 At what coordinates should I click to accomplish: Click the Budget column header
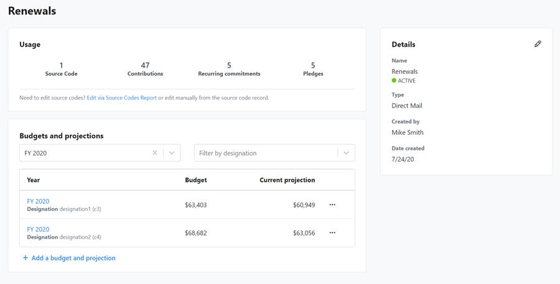[x=196, y=180]
